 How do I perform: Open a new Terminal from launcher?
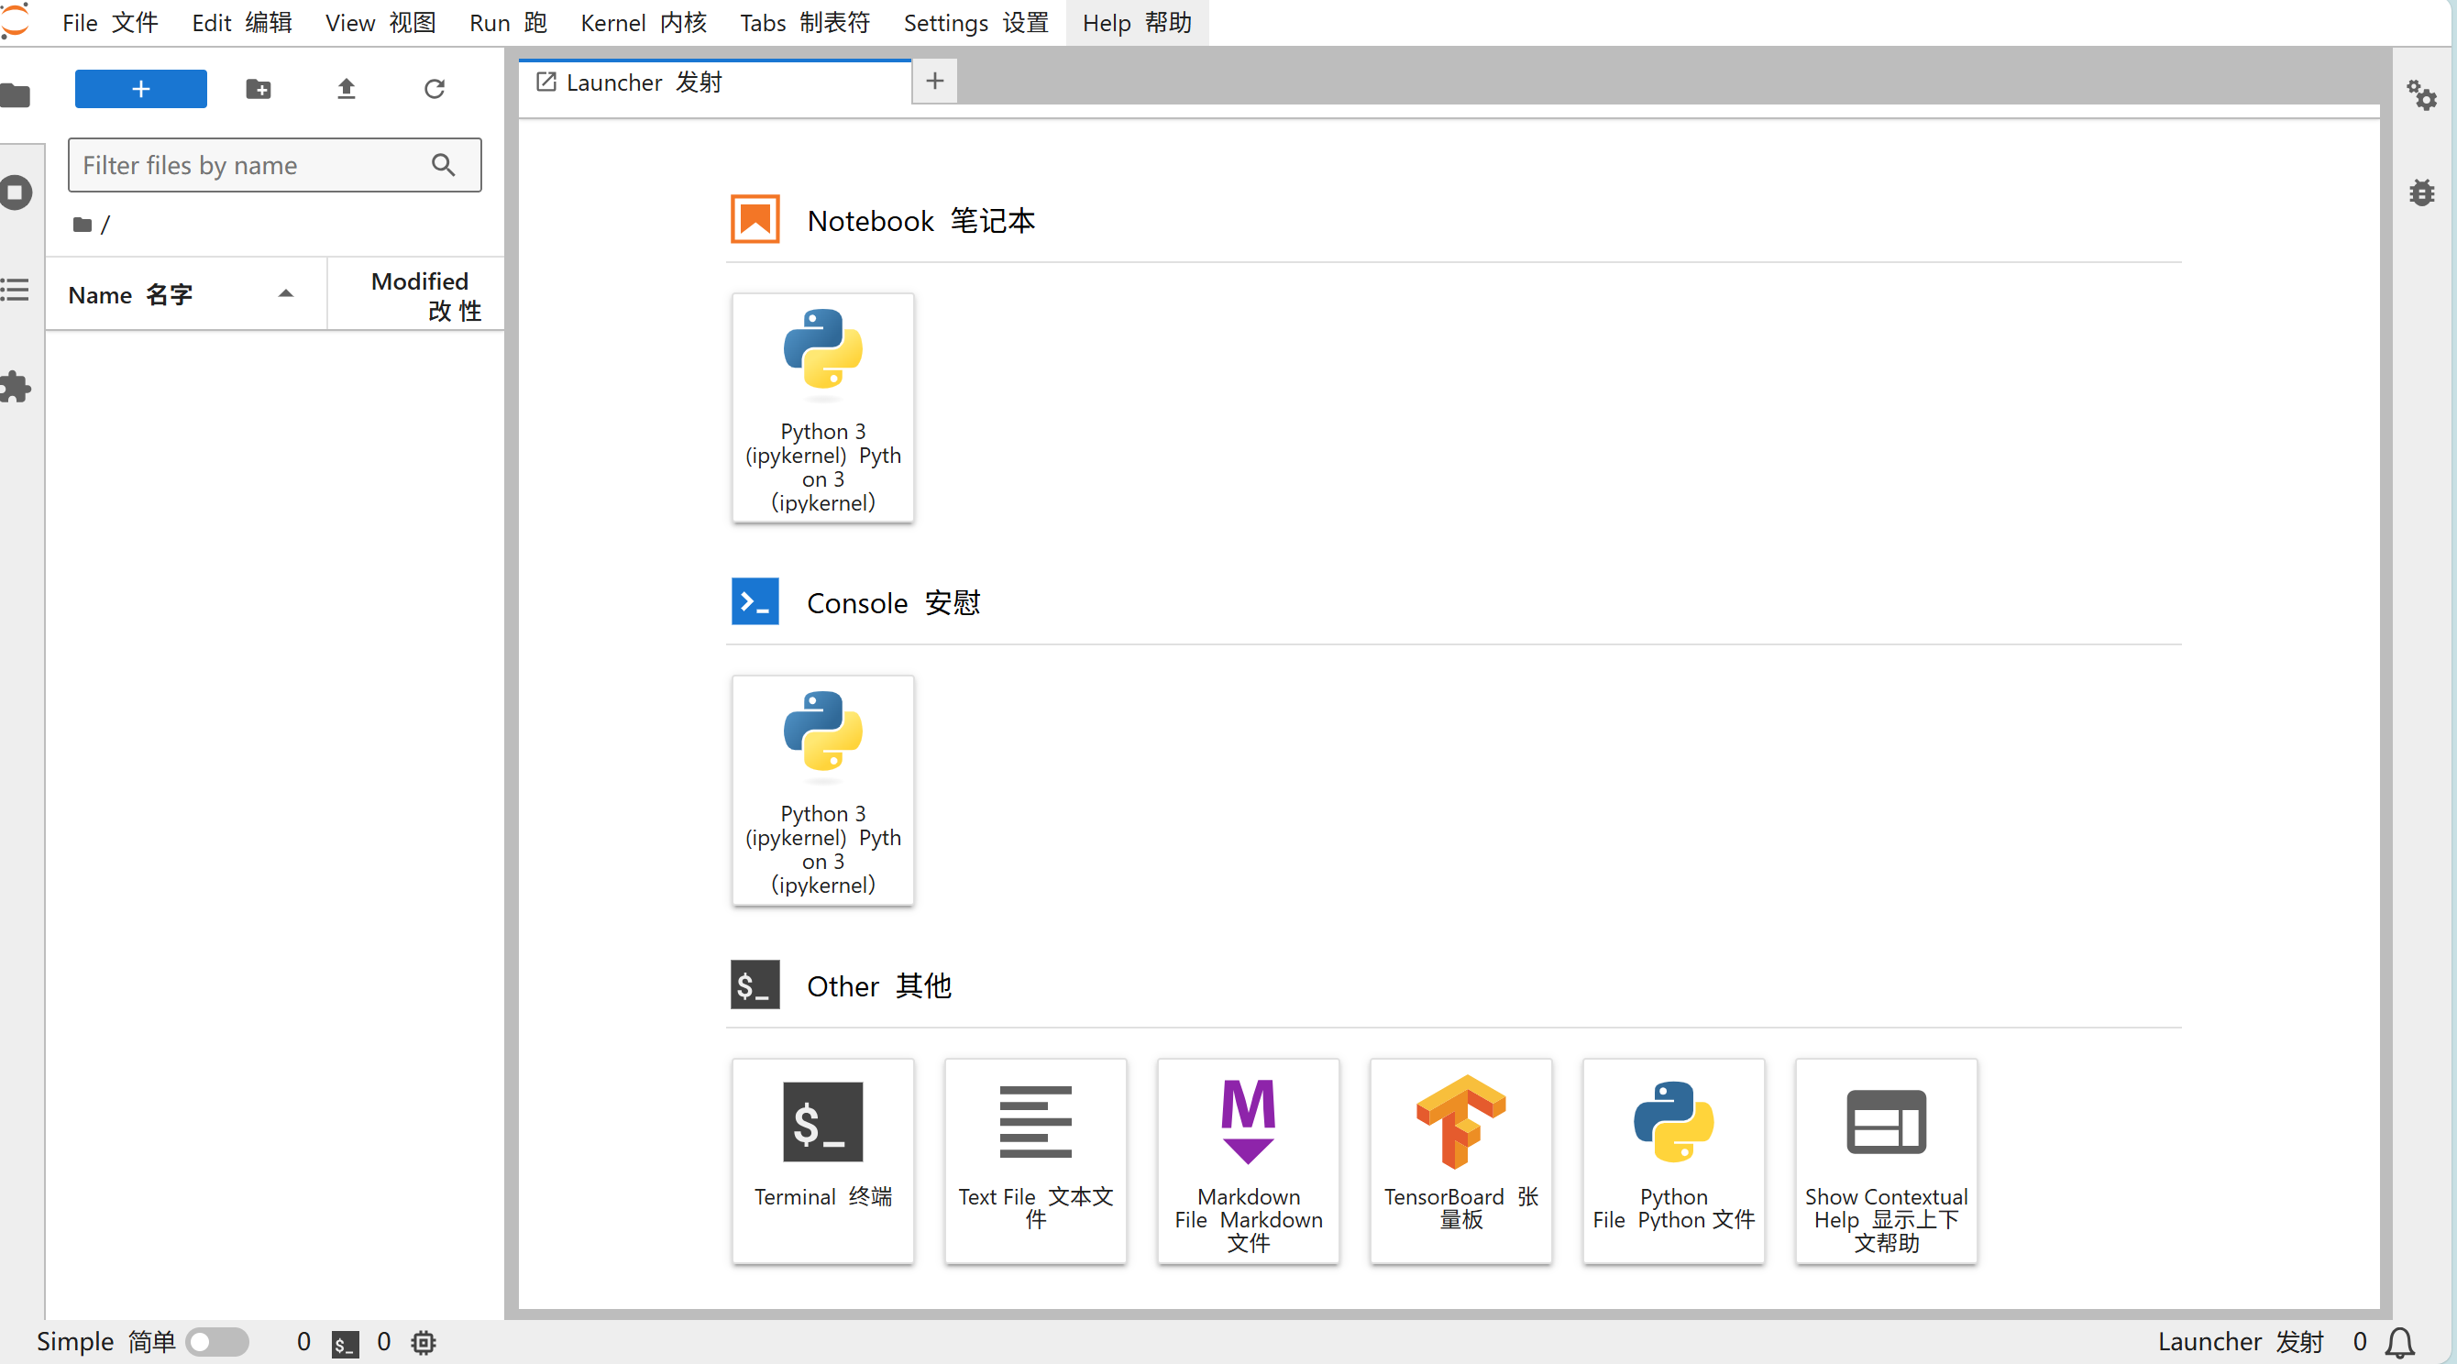click(822, 1160)
